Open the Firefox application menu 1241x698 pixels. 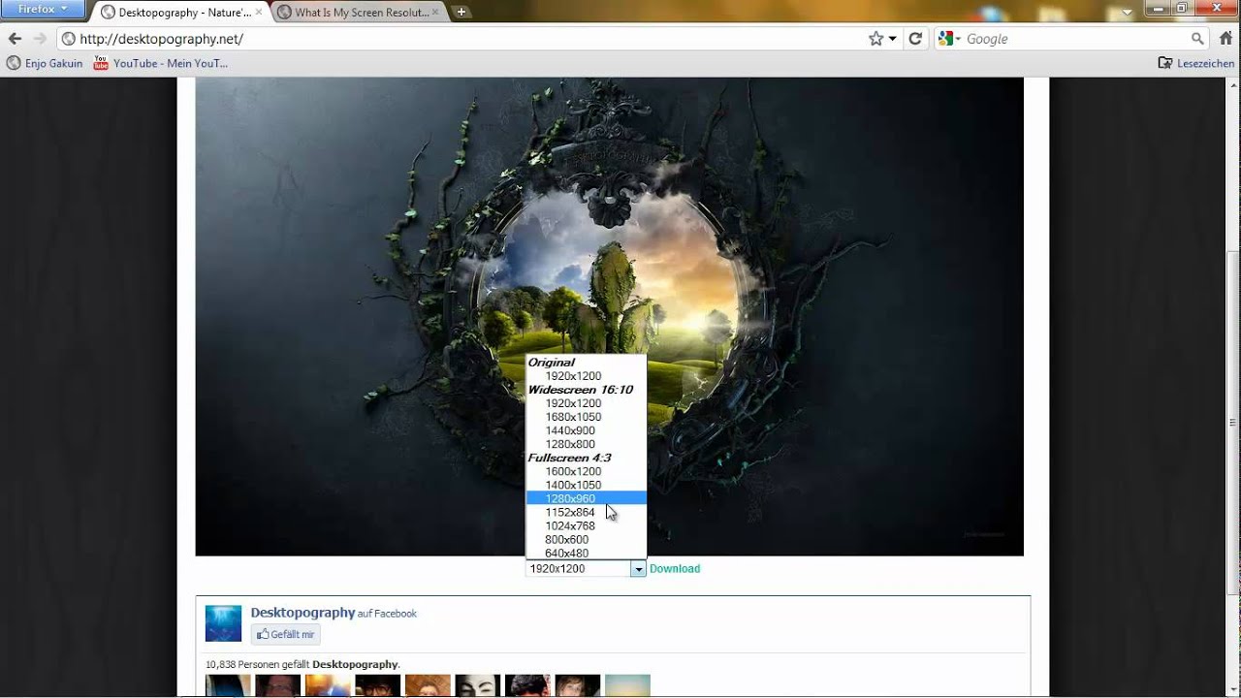pos(44,10)
